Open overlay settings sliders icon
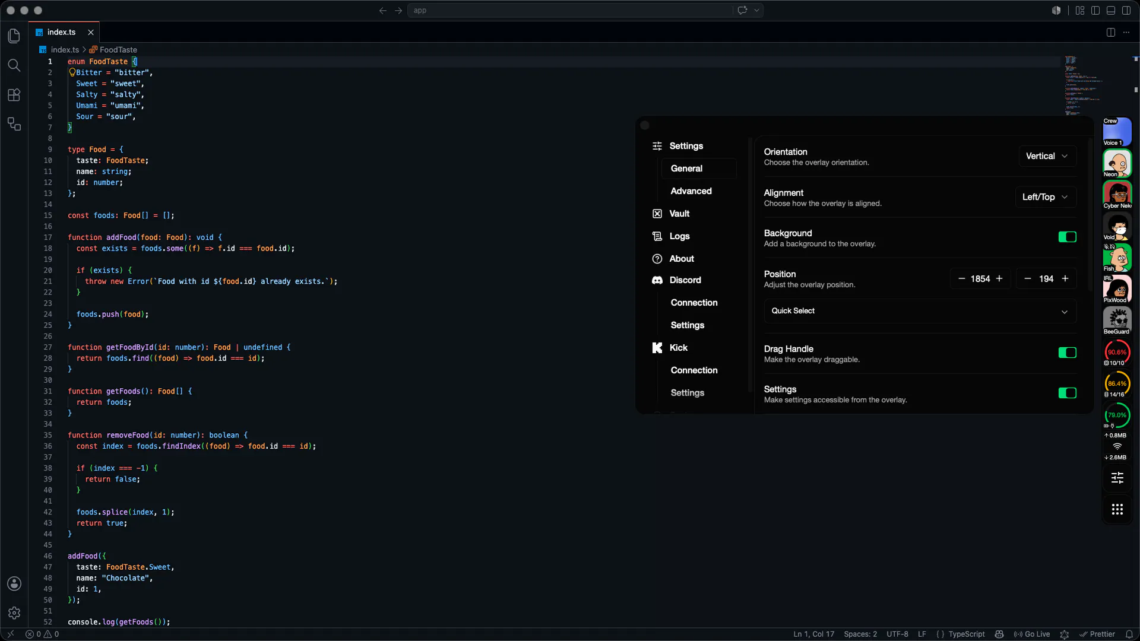Image resolution: width=1140 pixels, height=641 pixels. coord(1117,478)
